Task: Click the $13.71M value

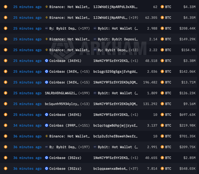Action: (188, 82)
